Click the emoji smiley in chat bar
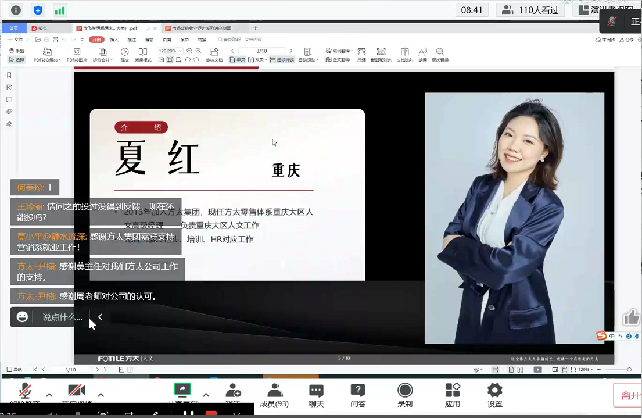The height and width of the screenshot is (418, 642). pyautogui.click(x=22, y=317)
